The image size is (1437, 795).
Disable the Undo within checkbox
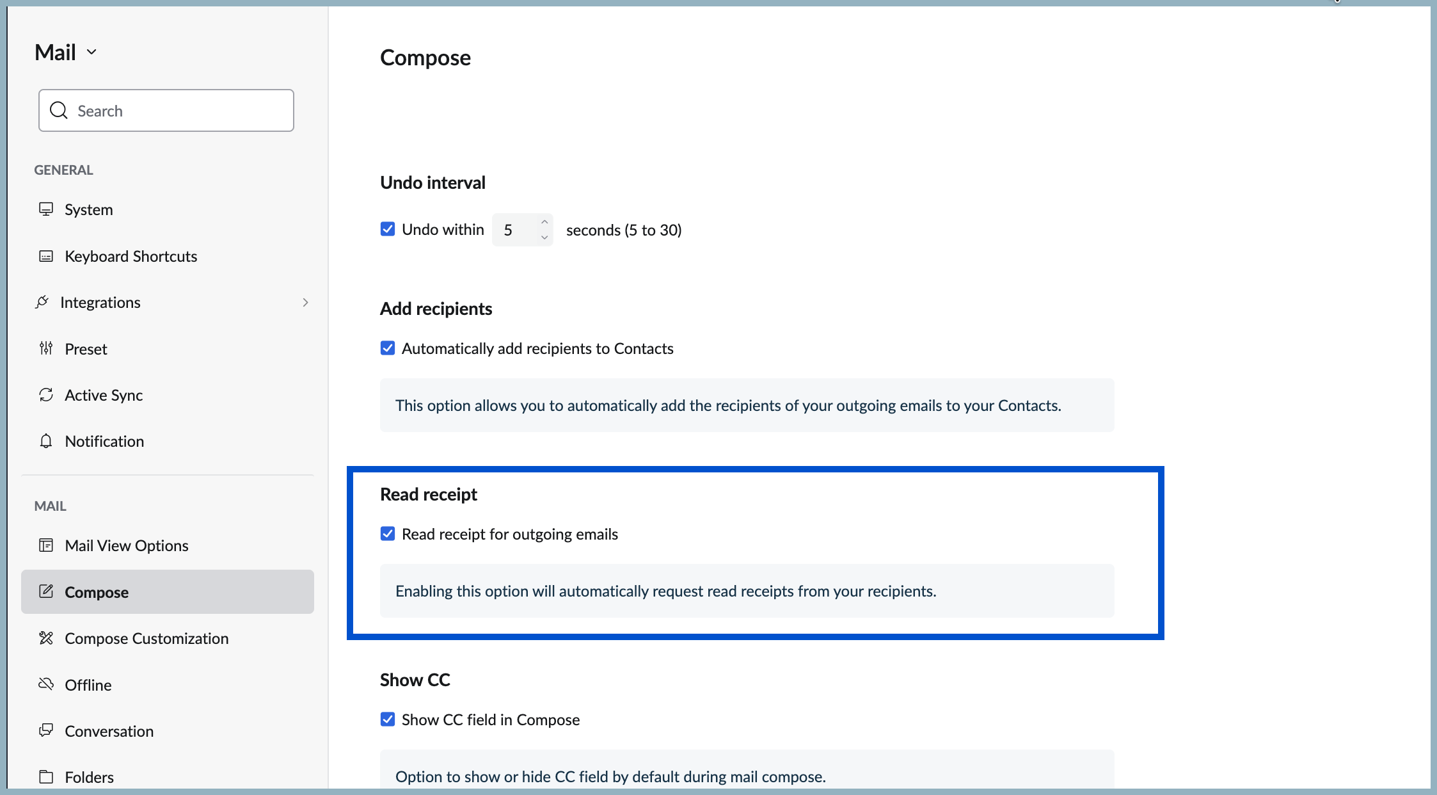388,229
